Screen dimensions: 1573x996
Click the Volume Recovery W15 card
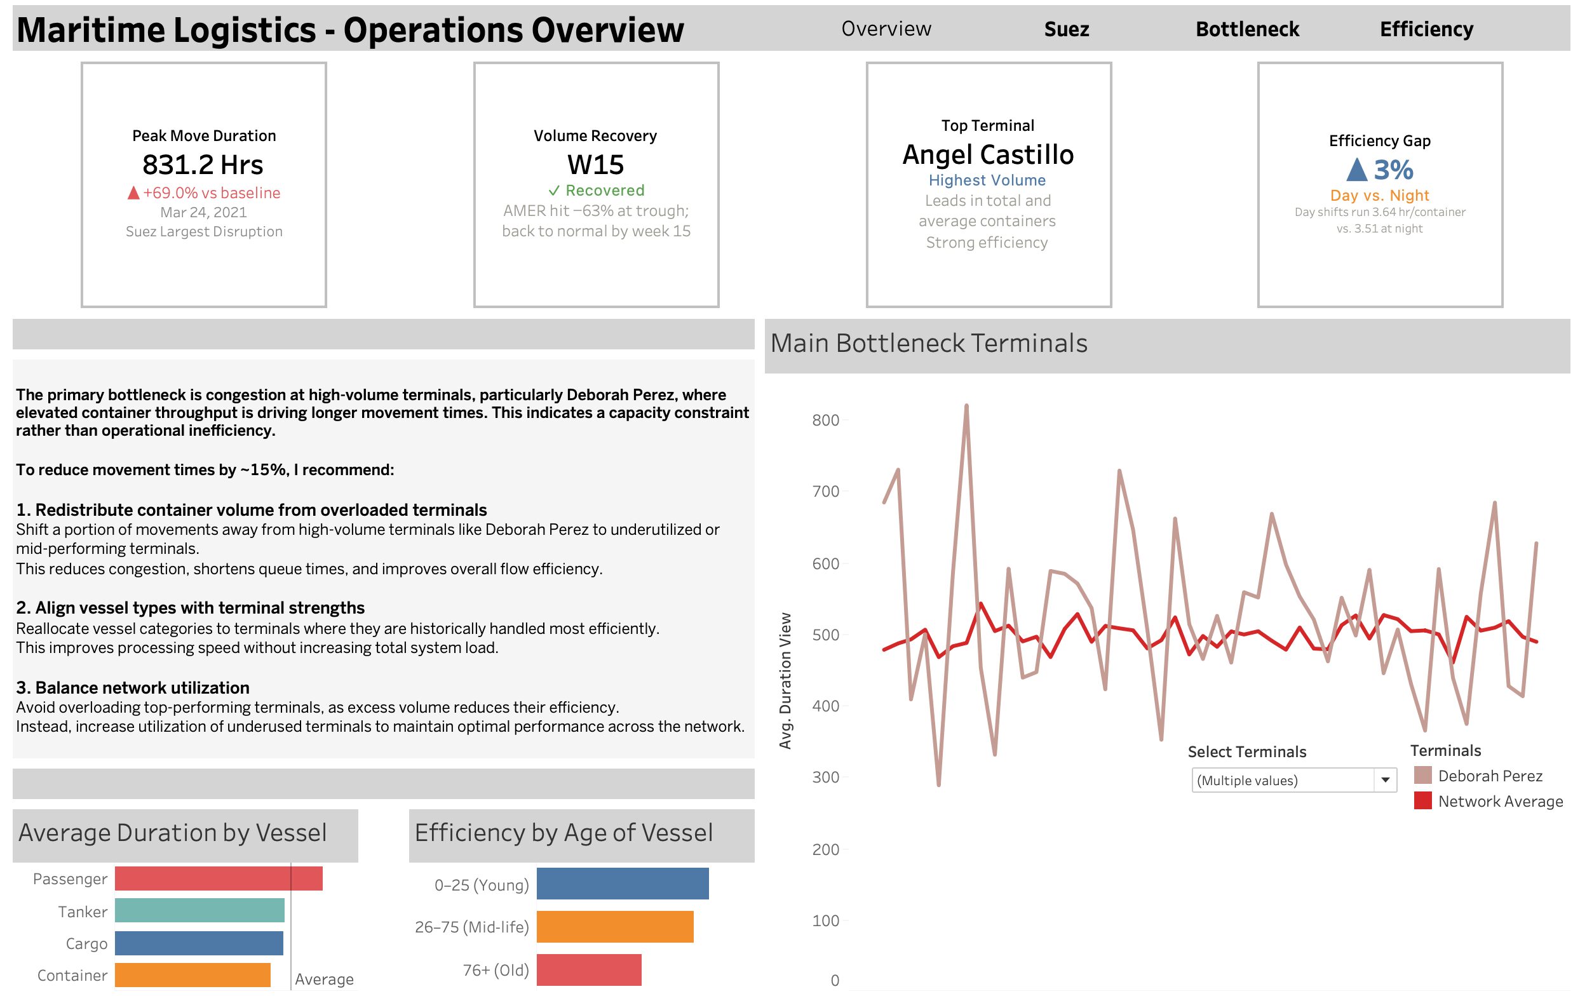596,185
